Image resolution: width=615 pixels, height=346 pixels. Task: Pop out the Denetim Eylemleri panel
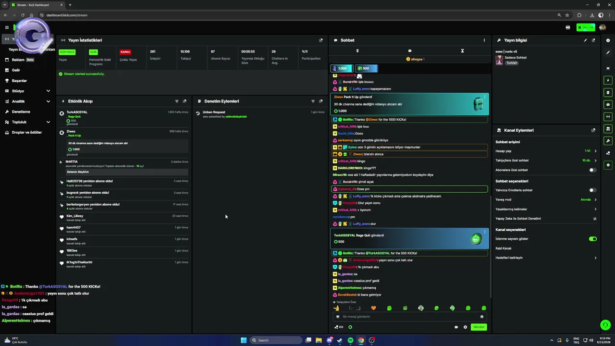pyautogui.click(x=321, y=101)
